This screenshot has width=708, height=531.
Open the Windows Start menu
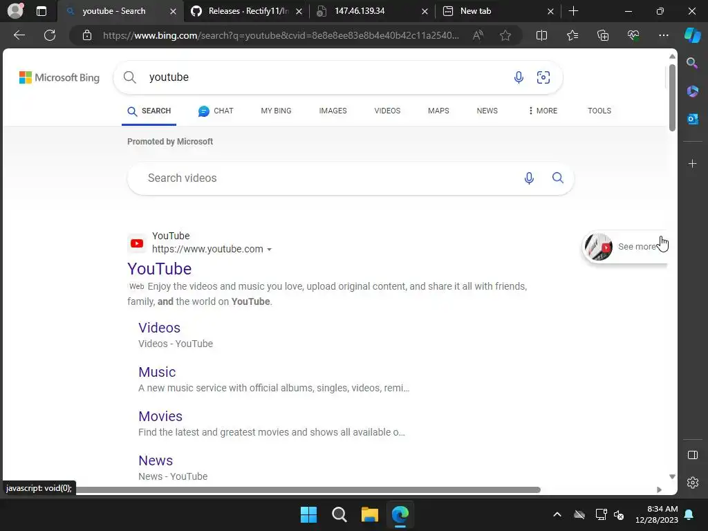309,514
